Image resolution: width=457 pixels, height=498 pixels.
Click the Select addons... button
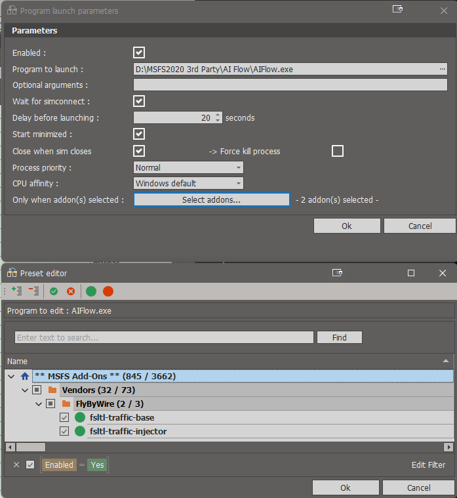pos(211,199)
